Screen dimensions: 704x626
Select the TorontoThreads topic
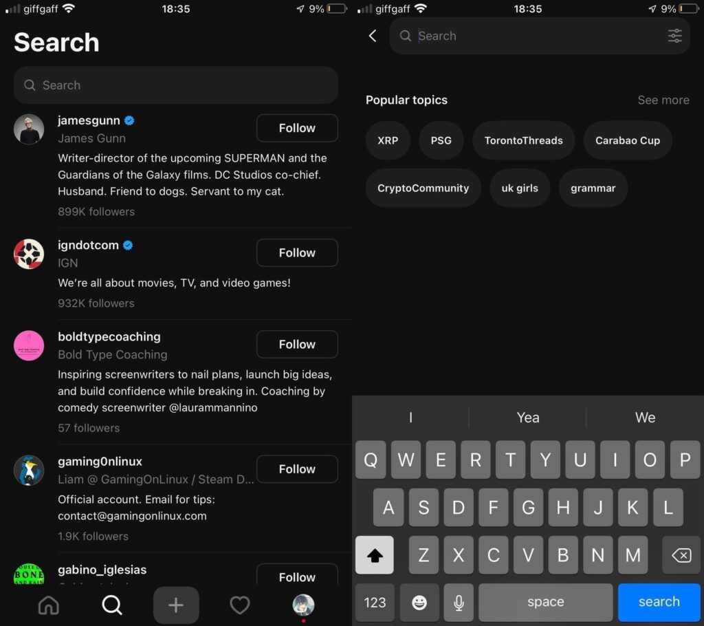tap(523, 140)
